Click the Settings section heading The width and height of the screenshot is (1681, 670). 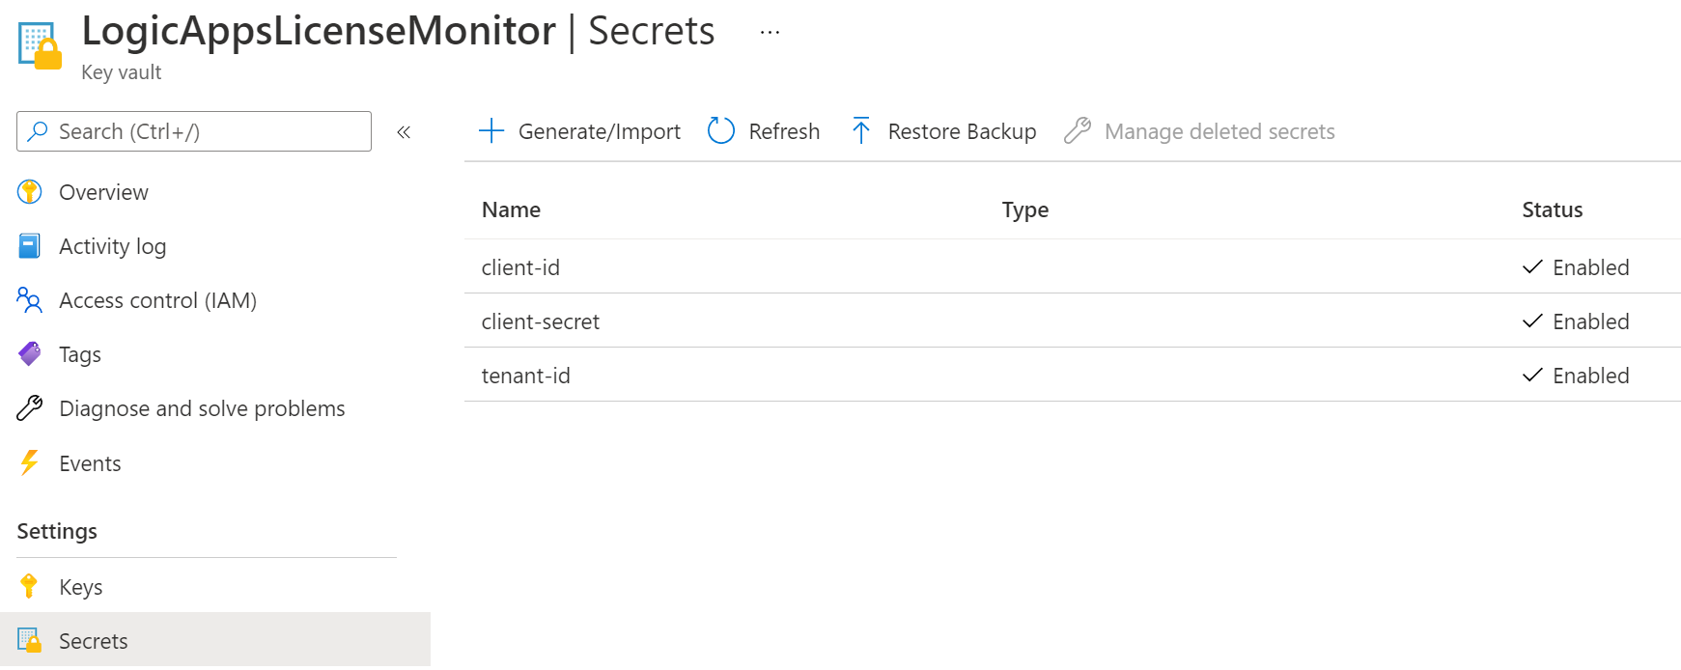coord(57,532)
